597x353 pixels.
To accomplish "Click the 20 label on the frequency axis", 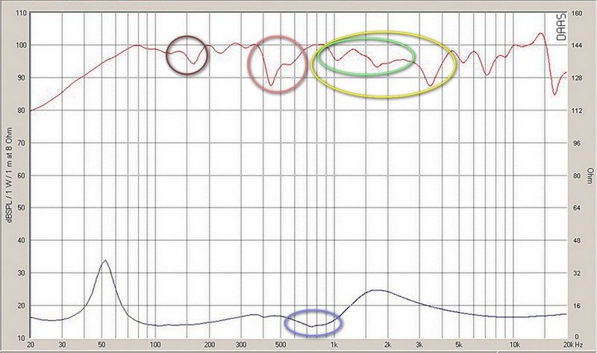I will point(30,346).
